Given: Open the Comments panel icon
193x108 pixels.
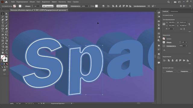Looking at the screenshot, I should coord(159,63).
